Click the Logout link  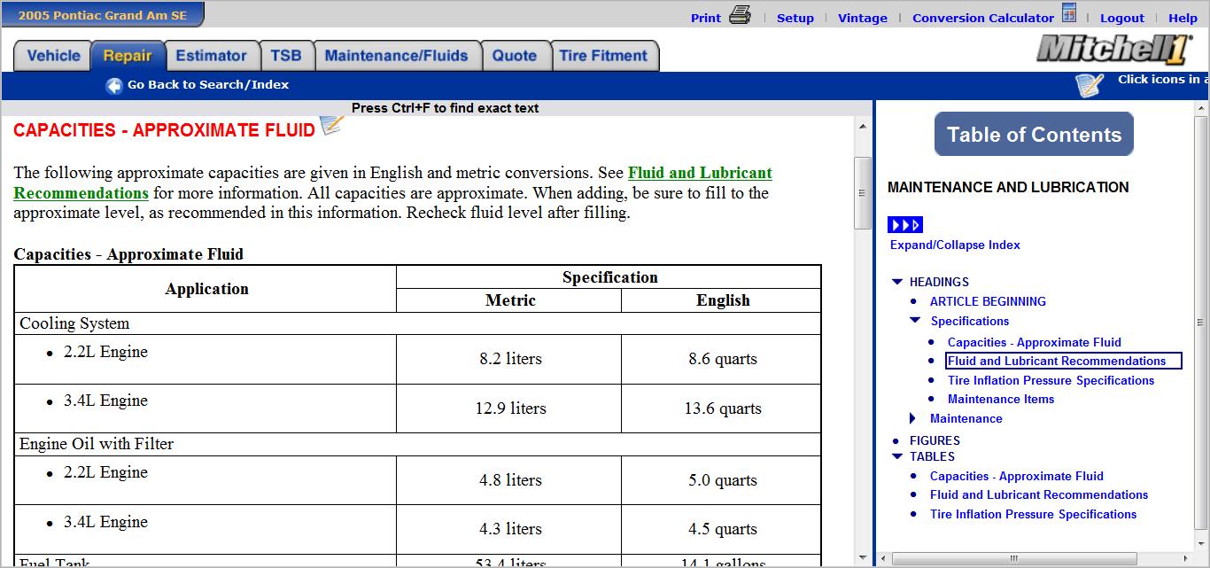click(x=1122, y=18)
